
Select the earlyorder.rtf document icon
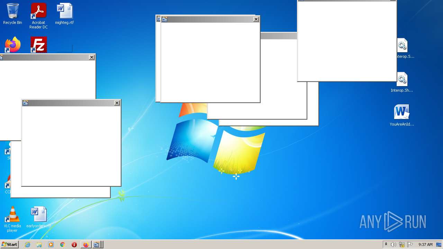[x=38, y=217]
